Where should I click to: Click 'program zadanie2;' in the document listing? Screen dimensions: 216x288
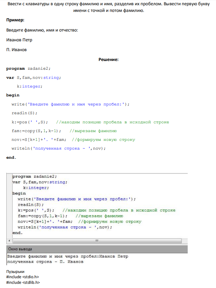(28, 69)
